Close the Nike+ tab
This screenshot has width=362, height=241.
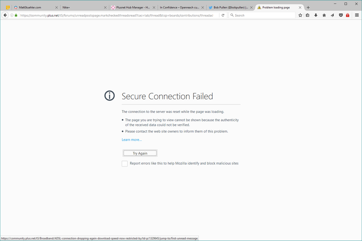click(x=105, y=7)
